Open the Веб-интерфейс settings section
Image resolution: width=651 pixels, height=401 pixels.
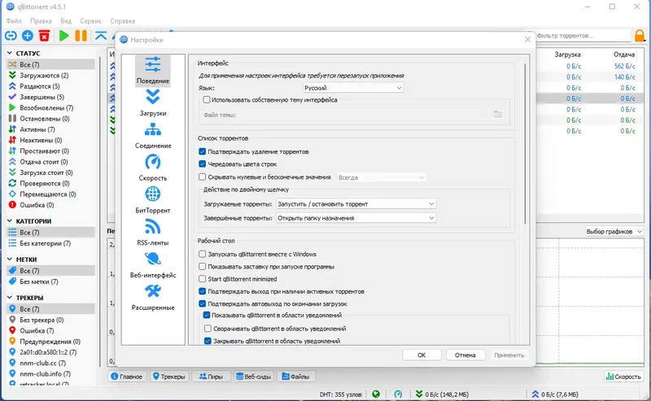click(153, 265)
